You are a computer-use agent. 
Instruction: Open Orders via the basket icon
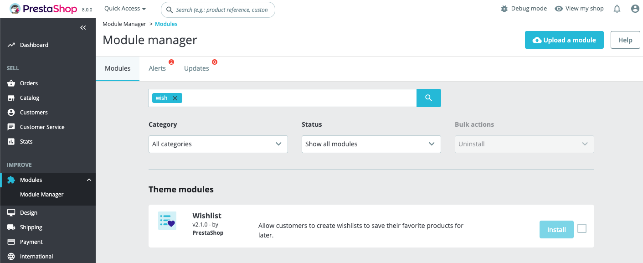[x=11, y=83]
